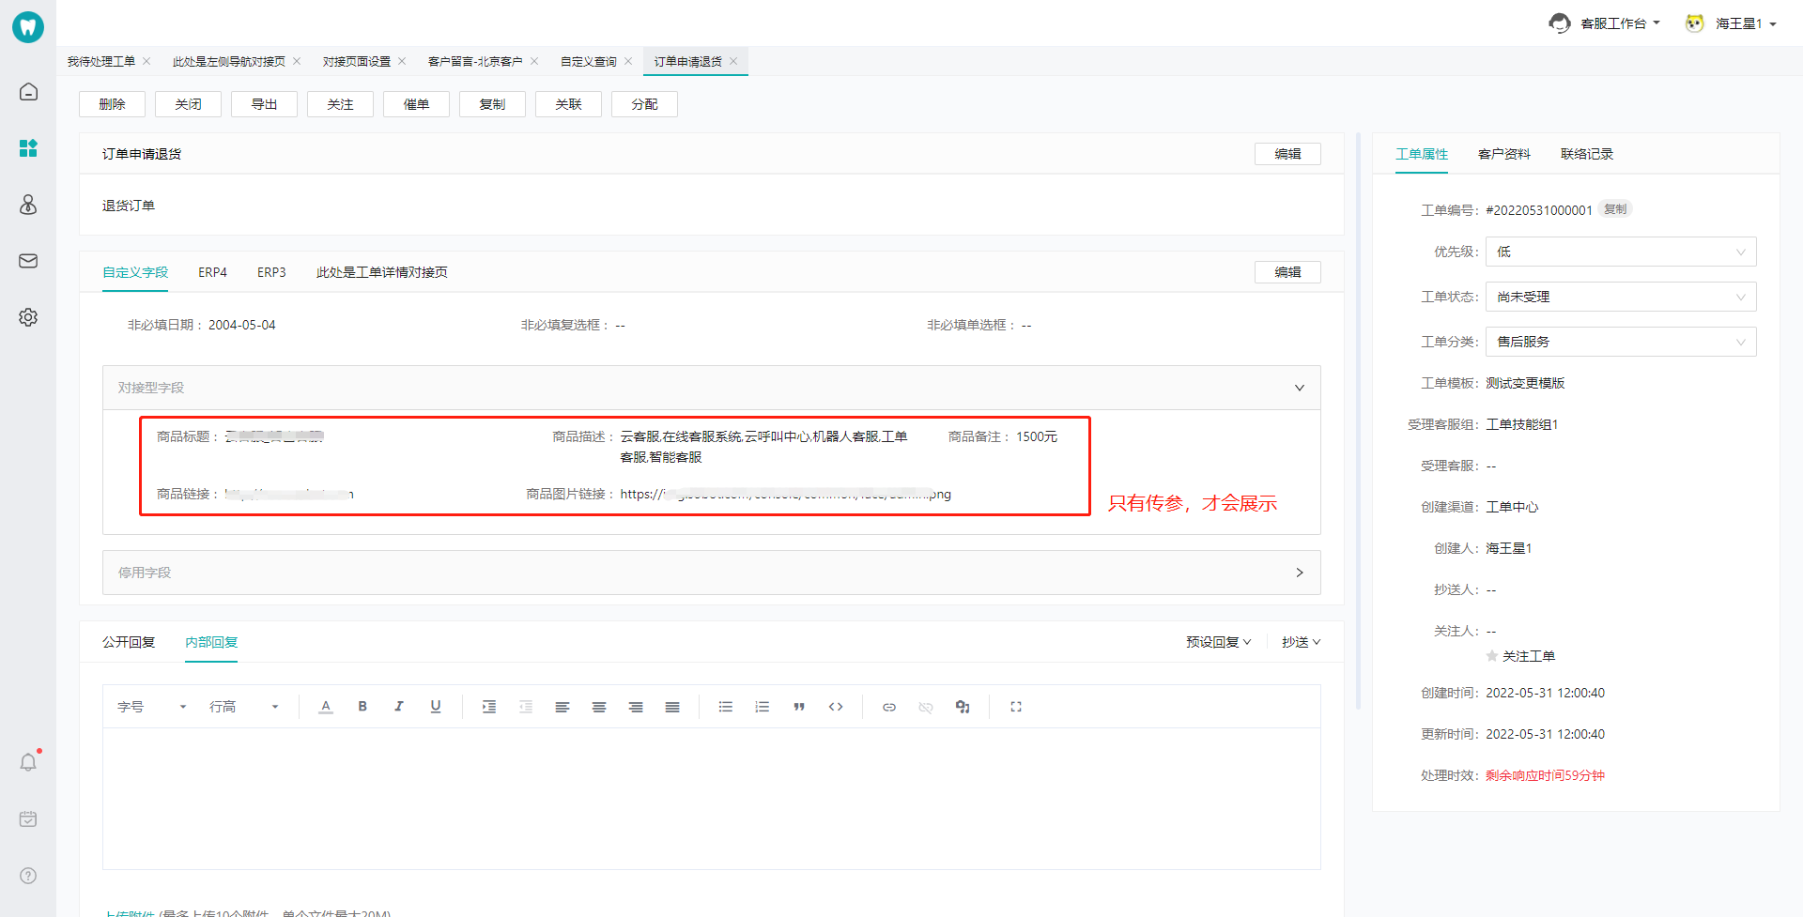This screenshot has height=917, width=1803.
Task: Center align text in reply editor
Action: pos(599,707)
